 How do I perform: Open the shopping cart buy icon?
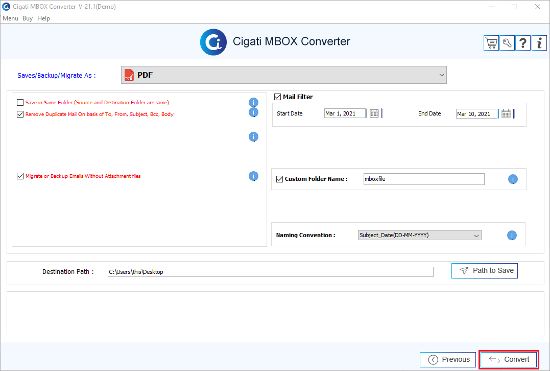click(491, 43)
